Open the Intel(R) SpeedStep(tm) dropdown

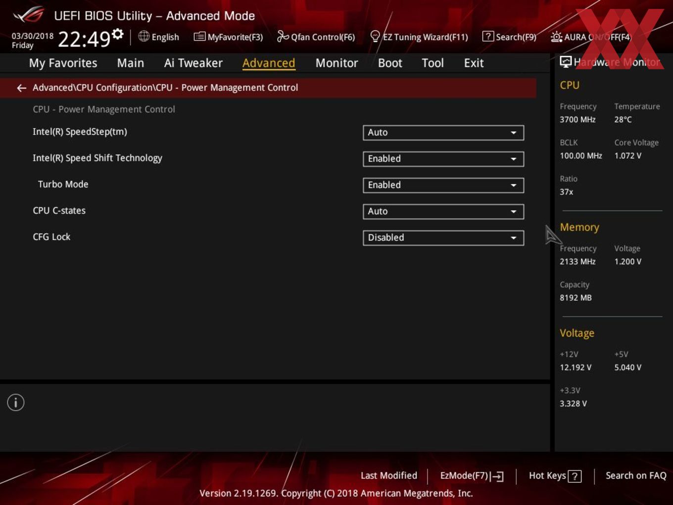pyautogui.click(x=443, y=132)
